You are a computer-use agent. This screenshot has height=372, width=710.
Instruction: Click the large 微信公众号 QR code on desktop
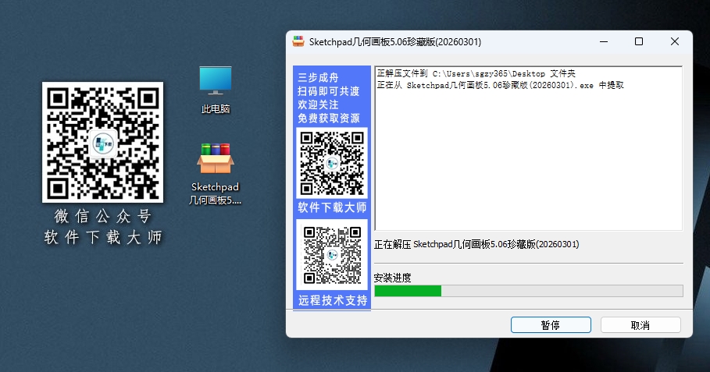click(103, 143)
